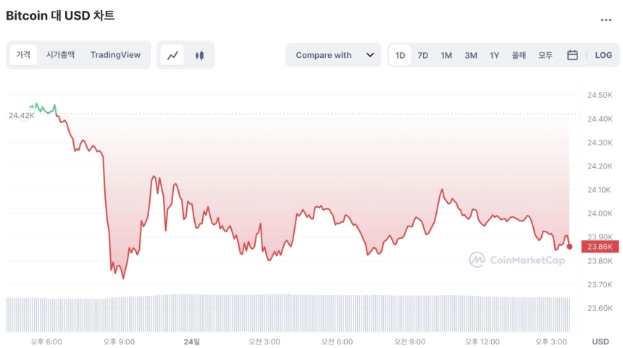Expand the Compare with chevron arrow

(370, 55)
